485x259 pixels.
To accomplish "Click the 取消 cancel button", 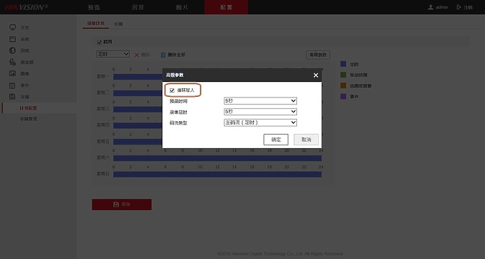I will coord(306,140).
